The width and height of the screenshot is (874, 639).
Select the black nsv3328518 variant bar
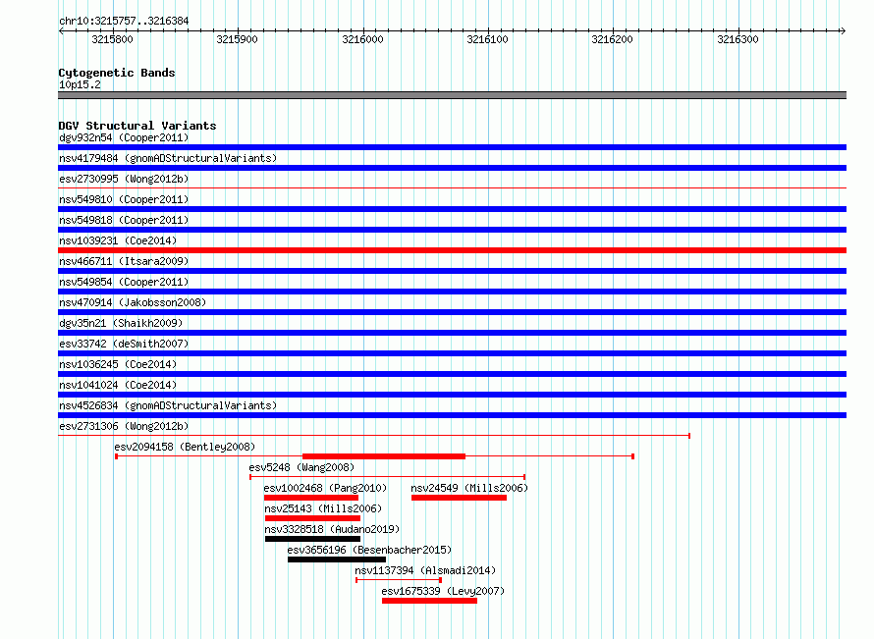[312, 539]
